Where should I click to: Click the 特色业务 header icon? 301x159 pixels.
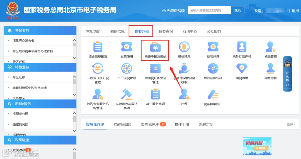[9, 67]
